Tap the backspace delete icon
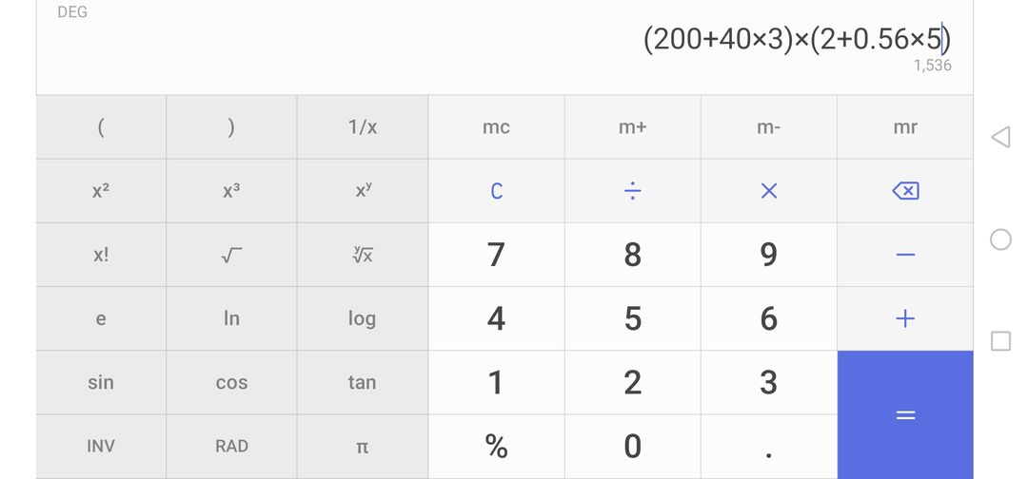The width and height of the screenshot is (1028, 479). [x=905, y=190]
